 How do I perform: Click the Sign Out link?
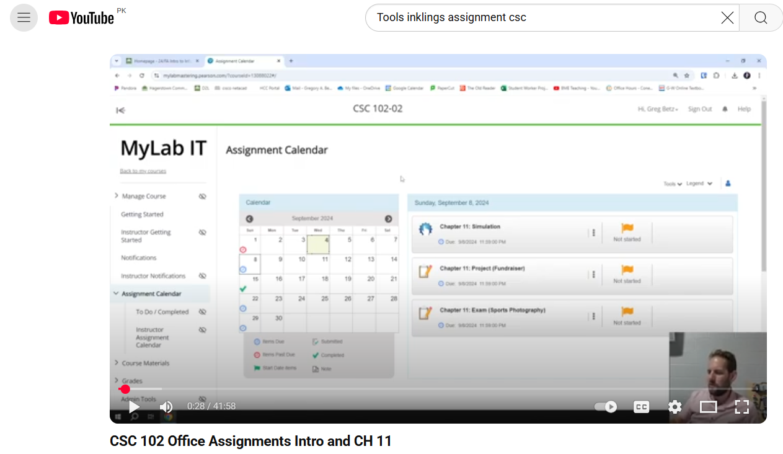[x=699, y=109]
